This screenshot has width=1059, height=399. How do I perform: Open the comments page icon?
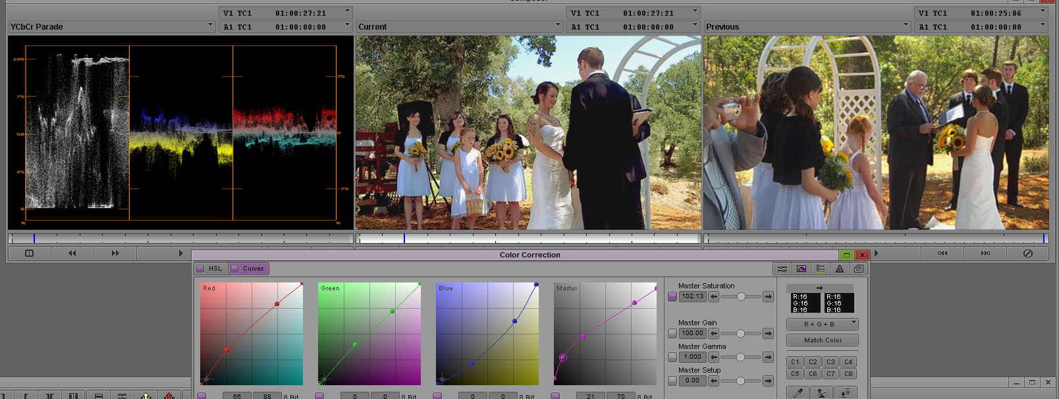(x=858, y=269)
